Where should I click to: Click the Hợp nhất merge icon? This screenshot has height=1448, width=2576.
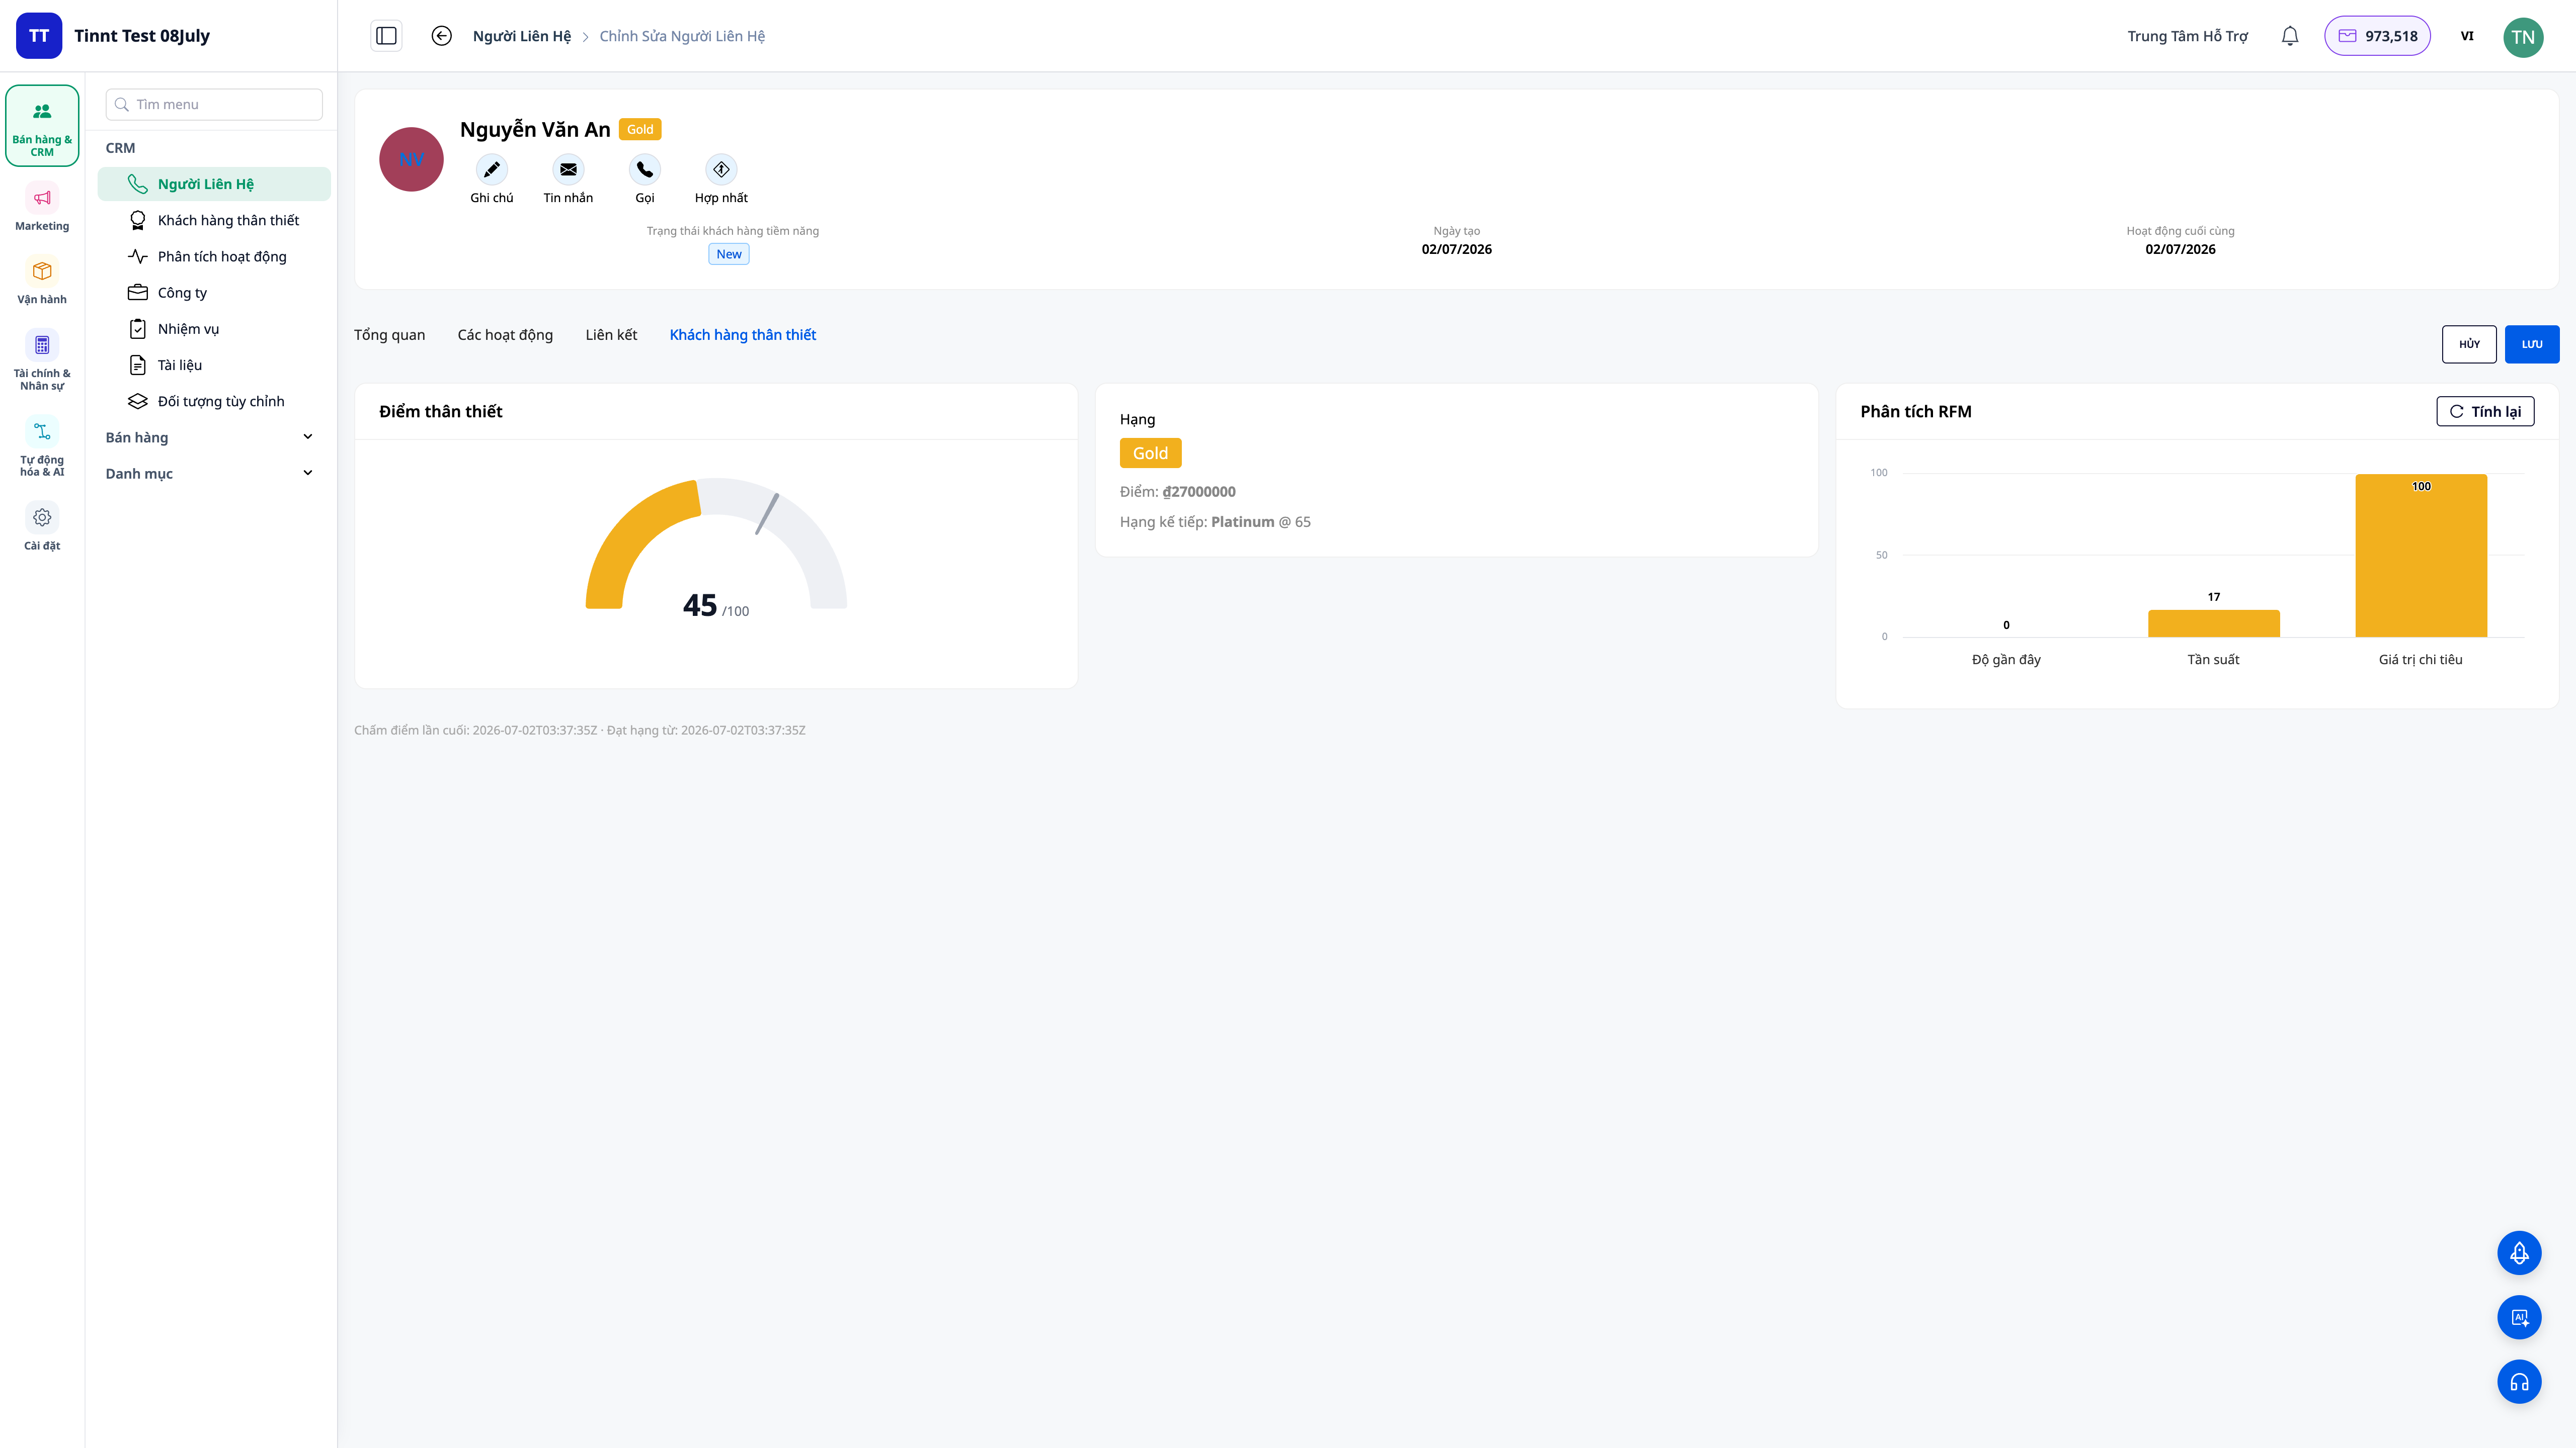pos(721,169)
